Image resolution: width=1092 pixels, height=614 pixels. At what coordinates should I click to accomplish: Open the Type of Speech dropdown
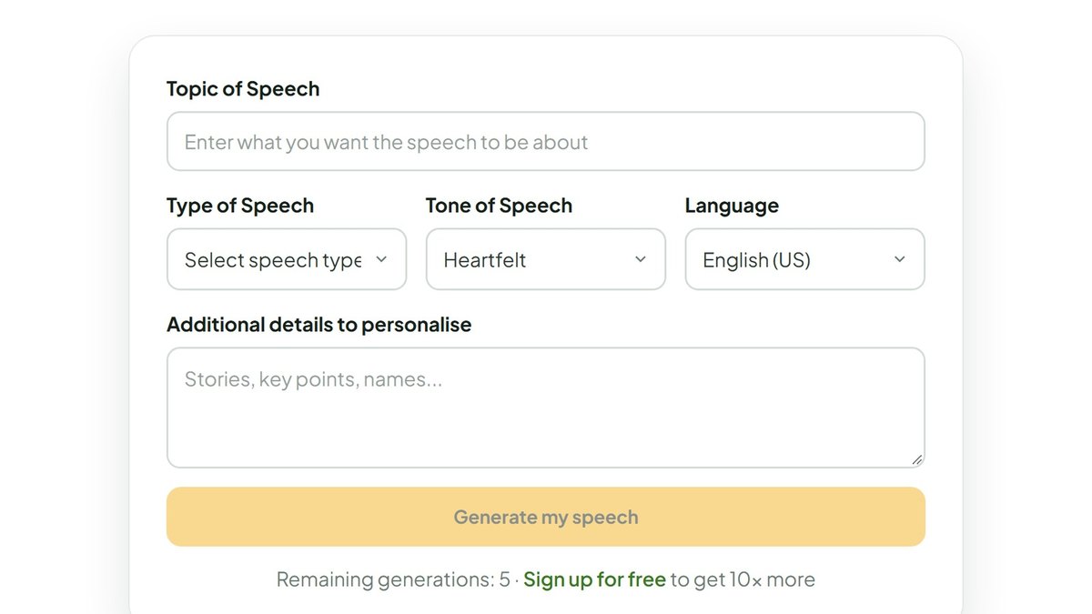pos(287,259)
